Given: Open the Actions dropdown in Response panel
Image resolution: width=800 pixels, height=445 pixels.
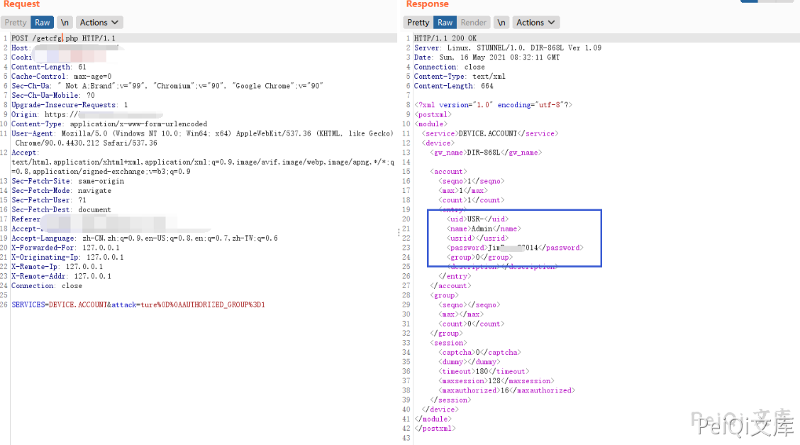Looking at the screenshot, I should [535, 23].
